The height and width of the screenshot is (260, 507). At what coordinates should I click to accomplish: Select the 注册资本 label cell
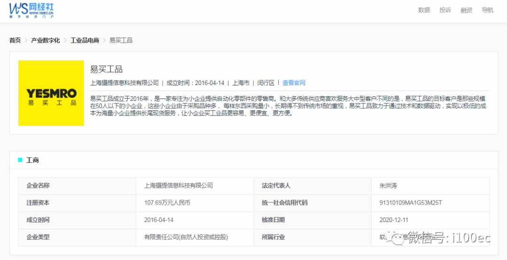(x=77, y=203)
